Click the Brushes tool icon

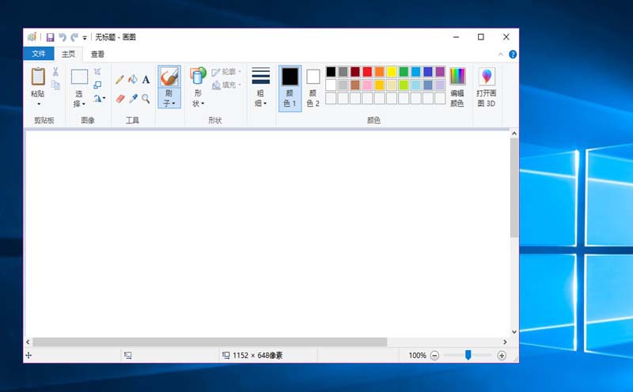(169, 77)
